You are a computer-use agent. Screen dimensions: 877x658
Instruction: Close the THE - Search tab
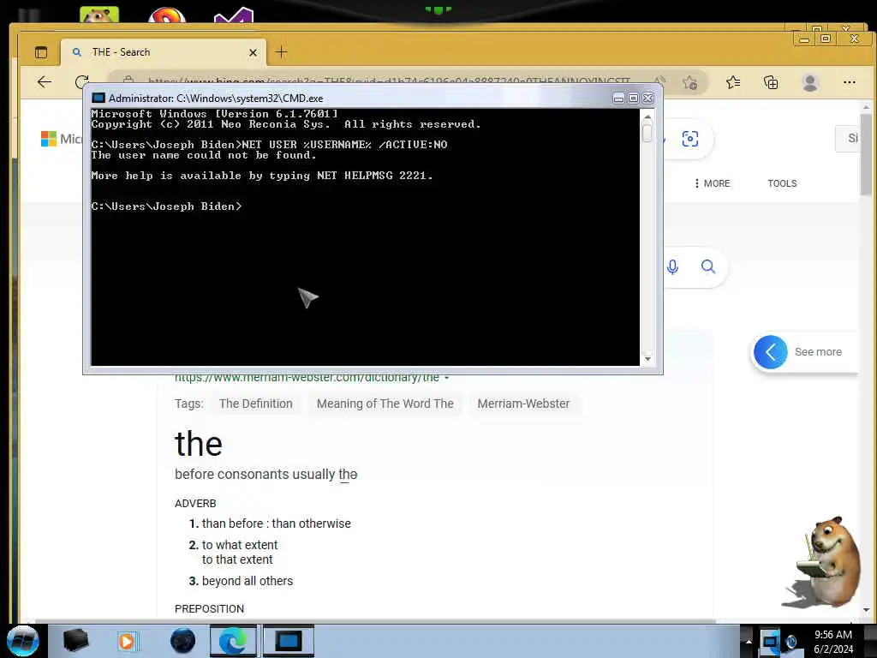(253, 52)
